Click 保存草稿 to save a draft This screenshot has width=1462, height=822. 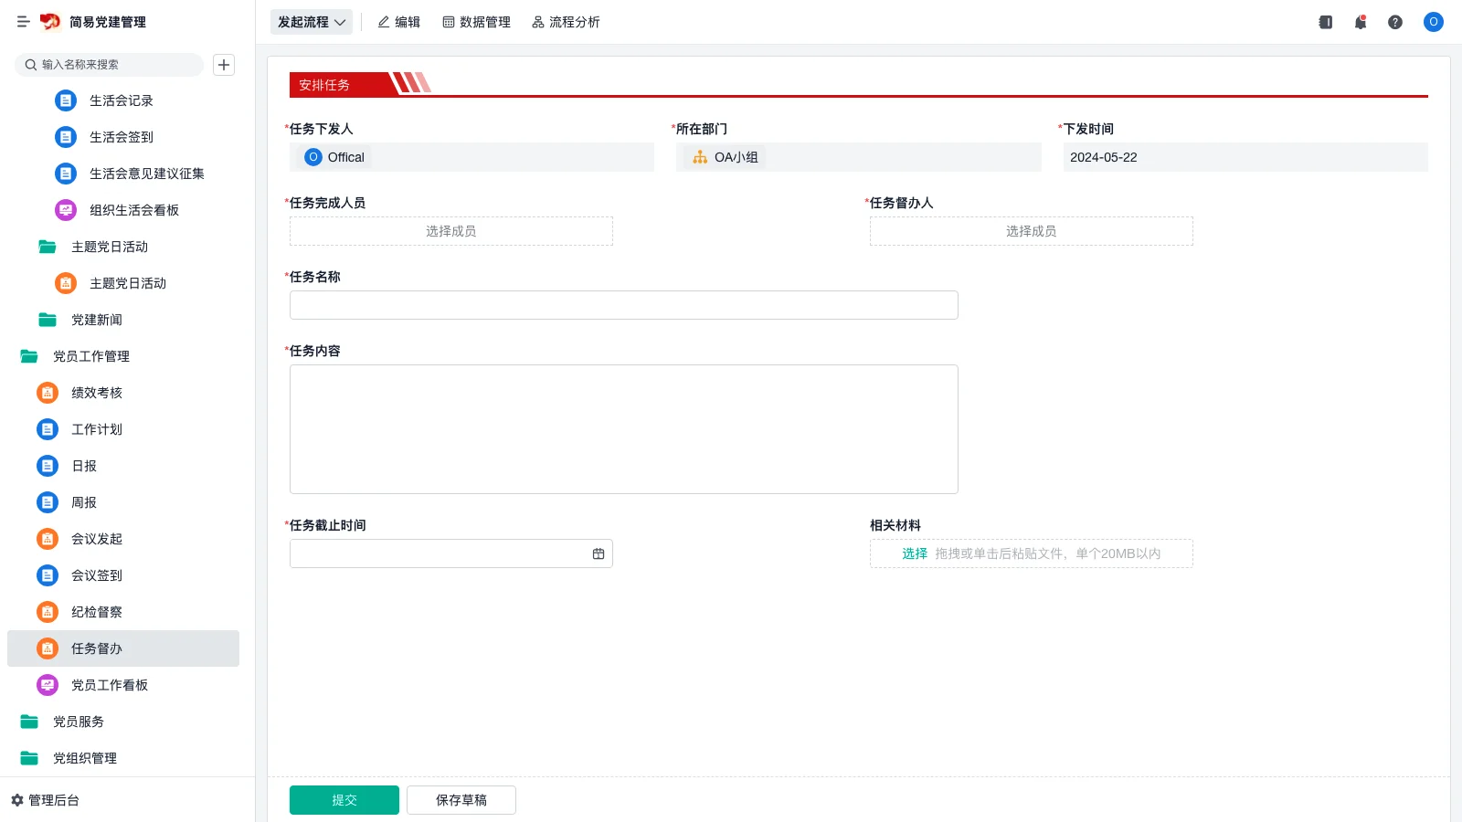pyautogui.click(x=461, y=799)
